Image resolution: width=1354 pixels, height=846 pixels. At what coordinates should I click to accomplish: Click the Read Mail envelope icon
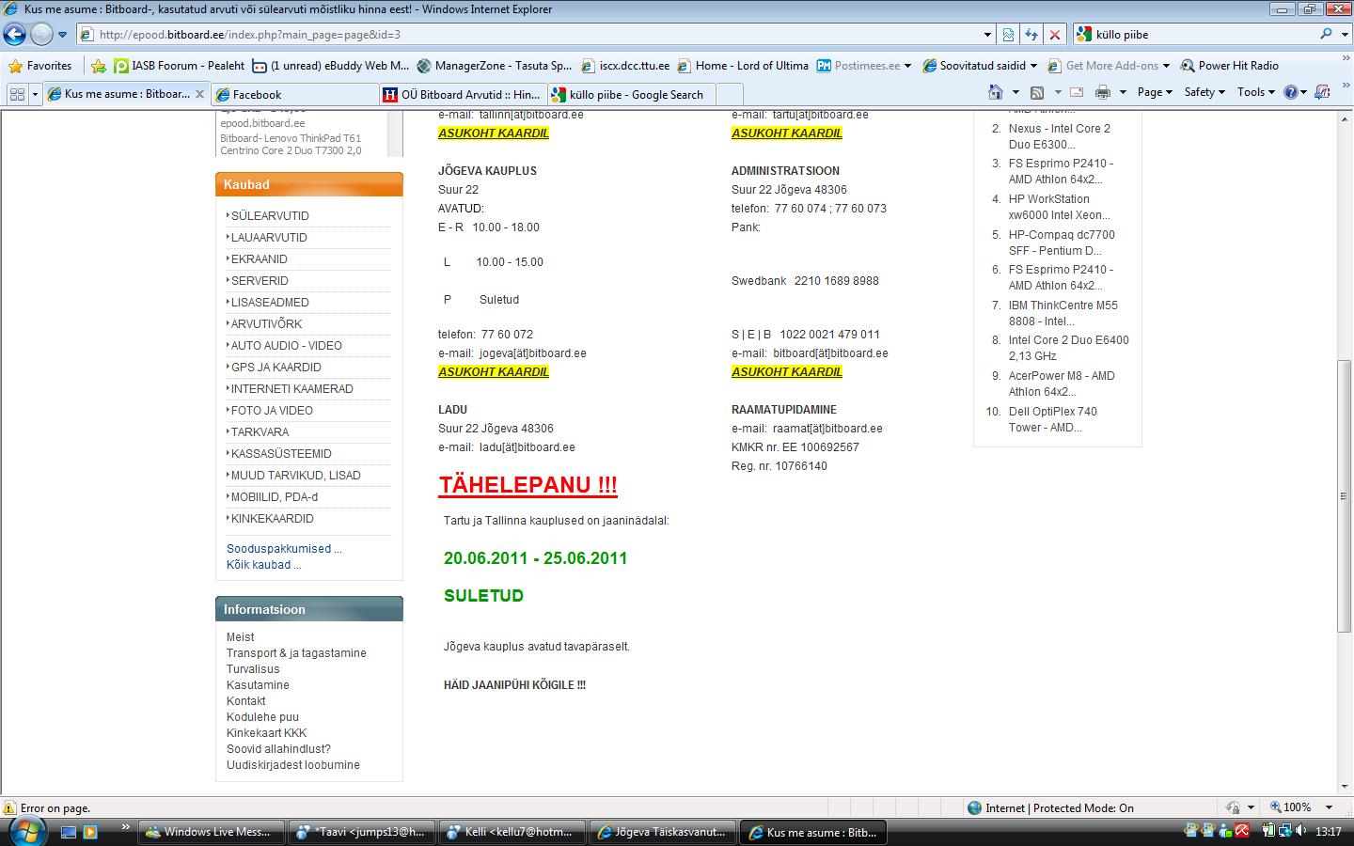tap(1077, 92)
